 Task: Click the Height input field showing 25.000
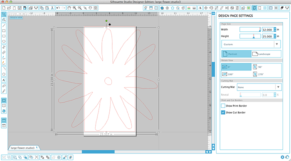pyautogui.click(x=268, y=36)
